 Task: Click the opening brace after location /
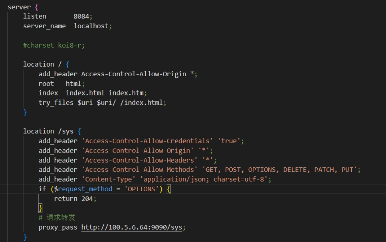(x=68, y=65)
